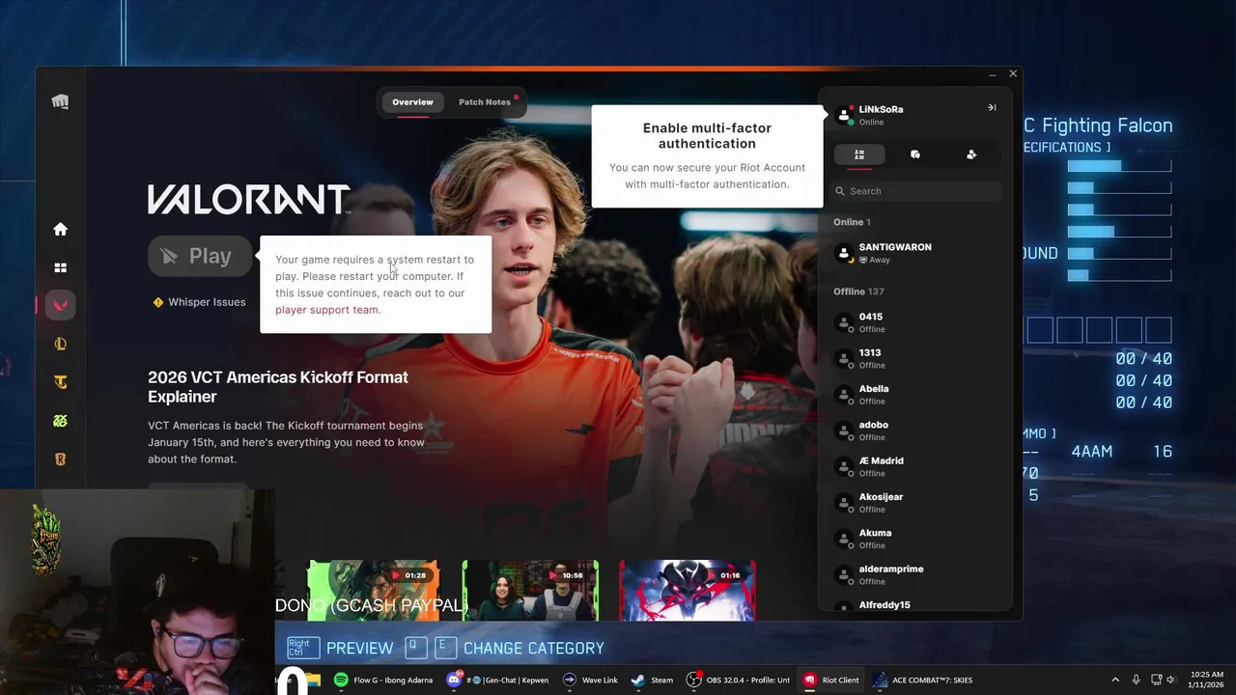Play the 10:56 video thumbnail

530,590
